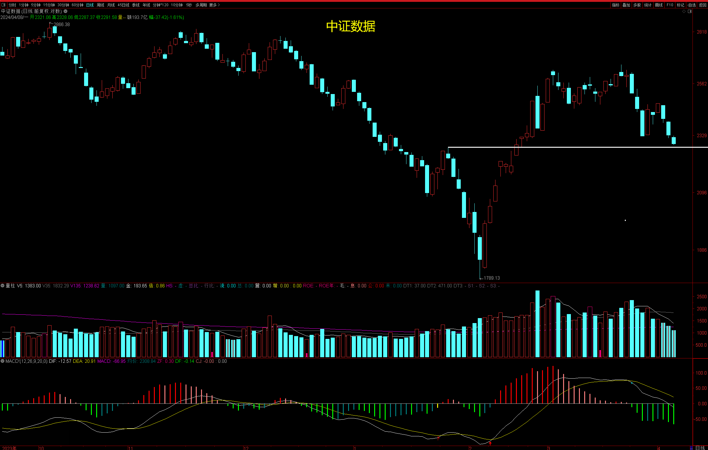This screenshot has width=708, height=450.
Task: Switch to the 周线 weekly period
Action: [x=101, y=5]
